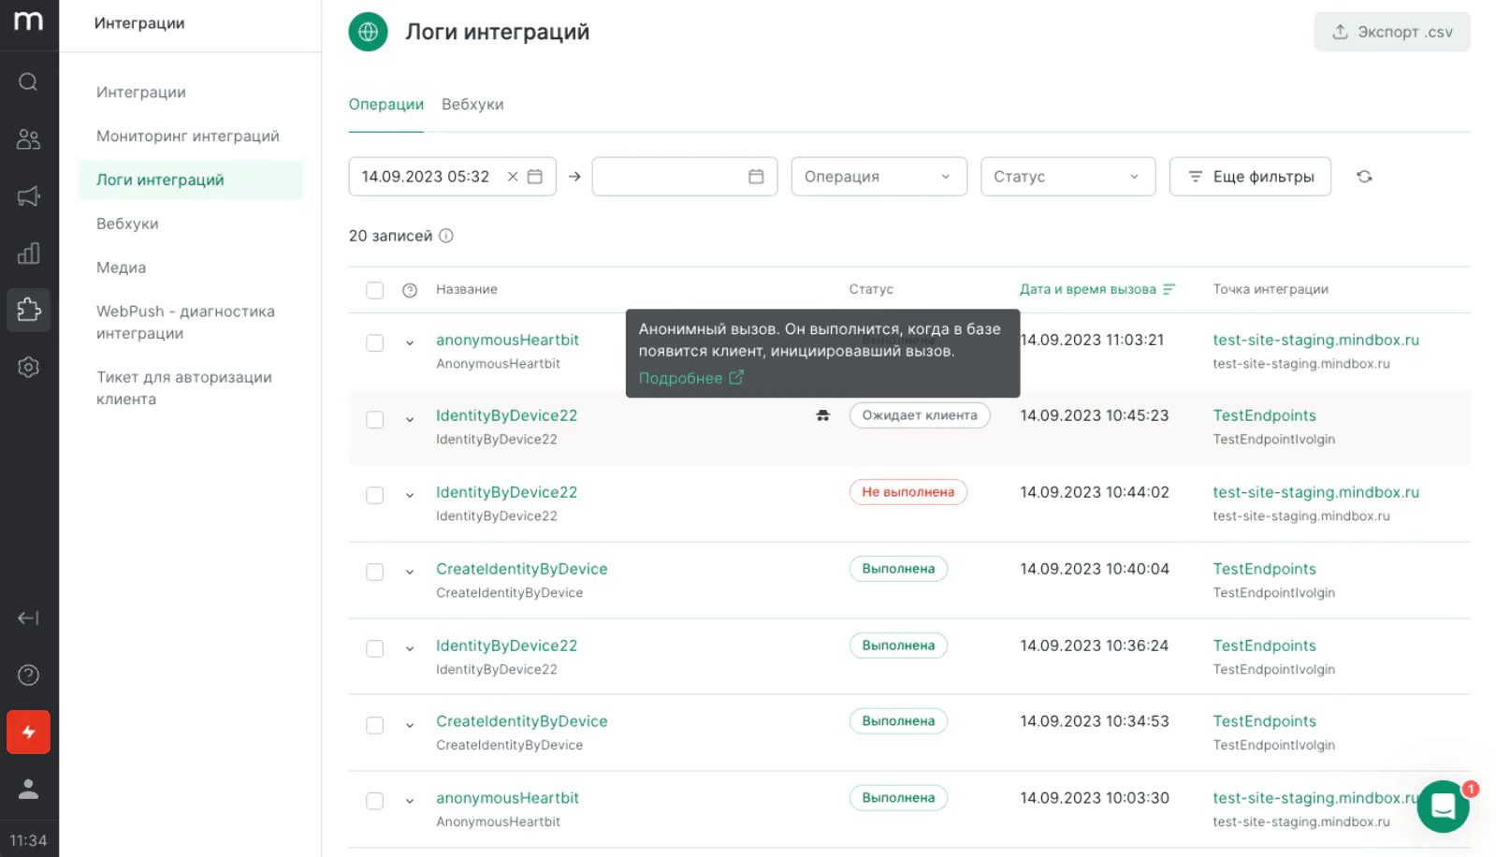1496x857 pixels.
Task: Open the anonymousHeartbit link at 11:03:21
Action: pos(507,341)
